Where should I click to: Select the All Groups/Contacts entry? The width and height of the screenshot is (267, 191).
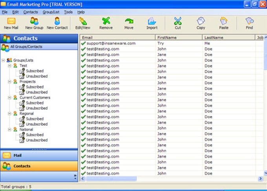point(39,47)
